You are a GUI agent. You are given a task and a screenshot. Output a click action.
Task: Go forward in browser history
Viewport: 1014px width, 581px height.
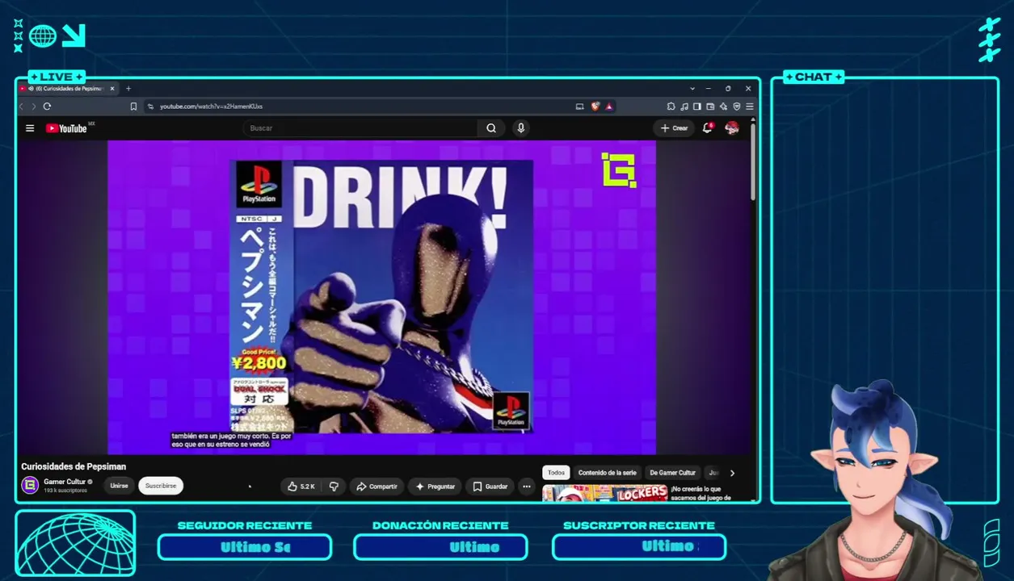pyautogui.click(x=33, y=107)
